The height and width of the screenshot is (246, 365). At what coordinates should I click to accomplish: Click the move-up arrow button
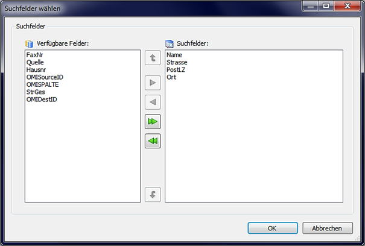153,58
